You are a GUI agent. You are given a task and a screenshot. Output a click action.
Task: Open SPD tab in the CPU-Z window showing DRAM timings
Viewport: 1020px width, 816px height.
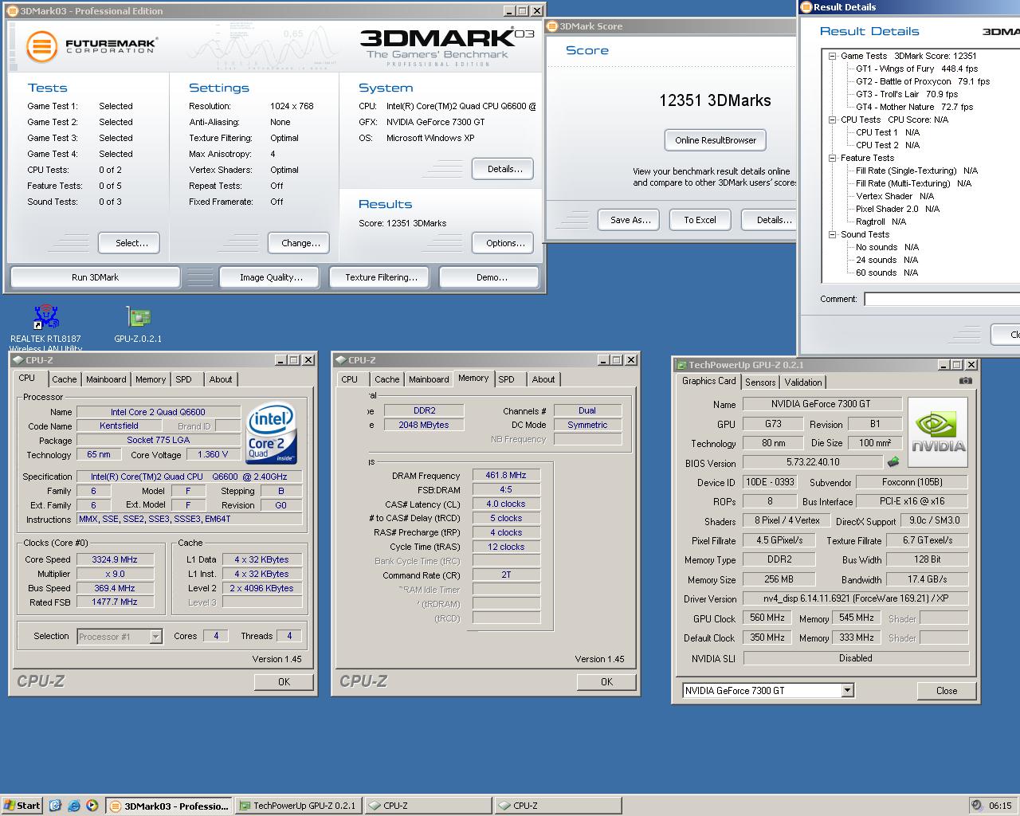point(507,380)
